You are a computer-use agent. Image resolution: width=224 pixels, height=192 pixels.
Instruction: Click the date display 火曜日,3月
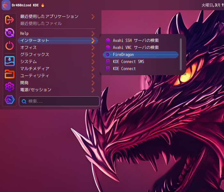click(x=211, y=5)
